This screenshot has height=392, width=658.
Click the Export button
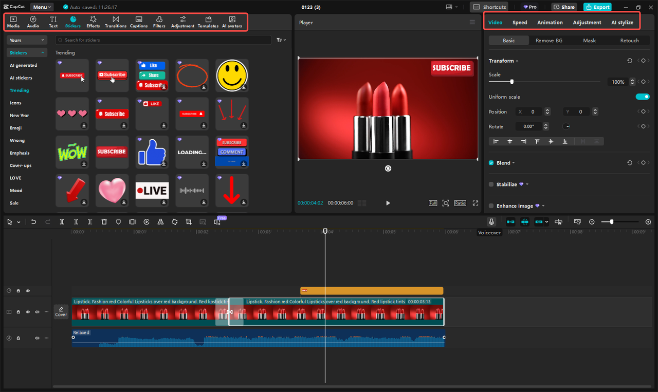click(x=597, y=7)
